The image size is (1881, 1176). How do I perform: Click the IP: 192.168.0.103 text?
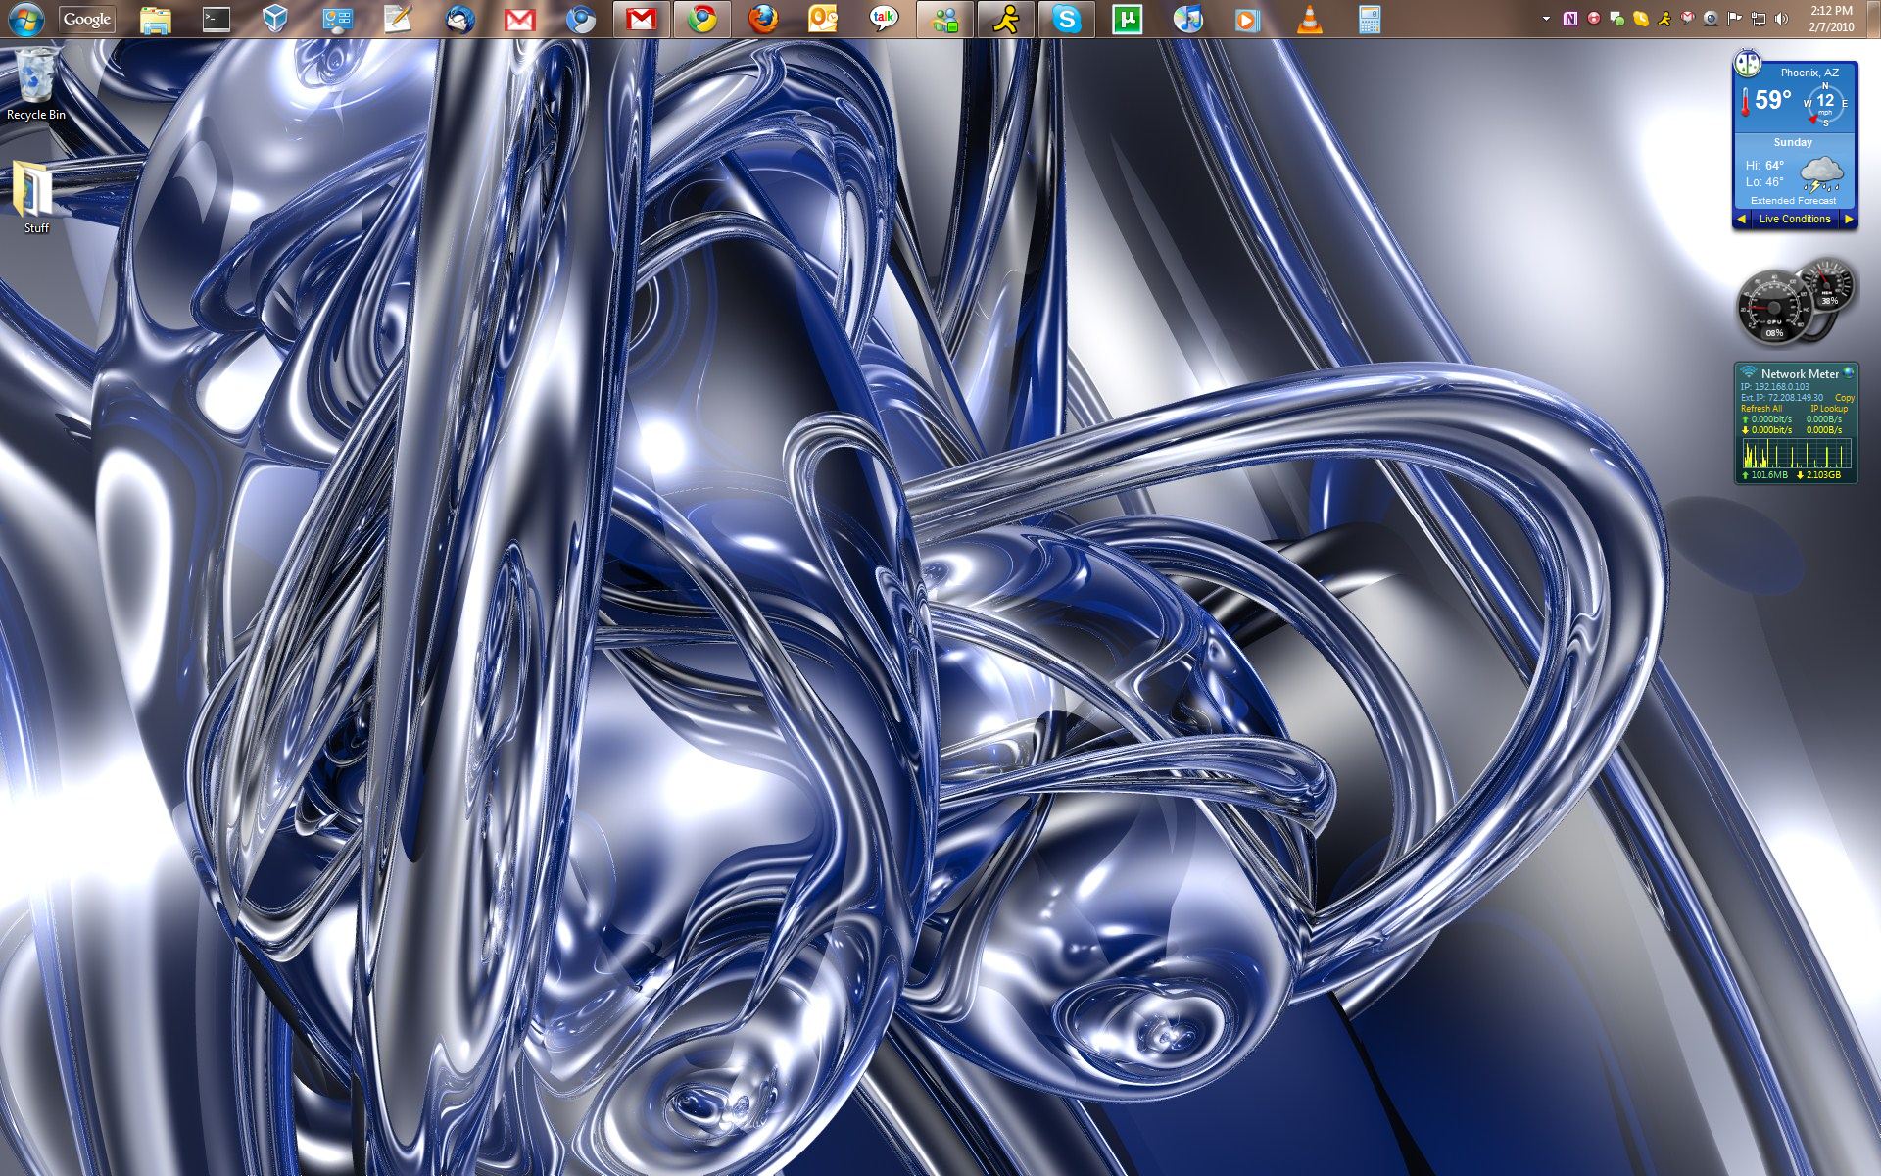[1774, 387]
